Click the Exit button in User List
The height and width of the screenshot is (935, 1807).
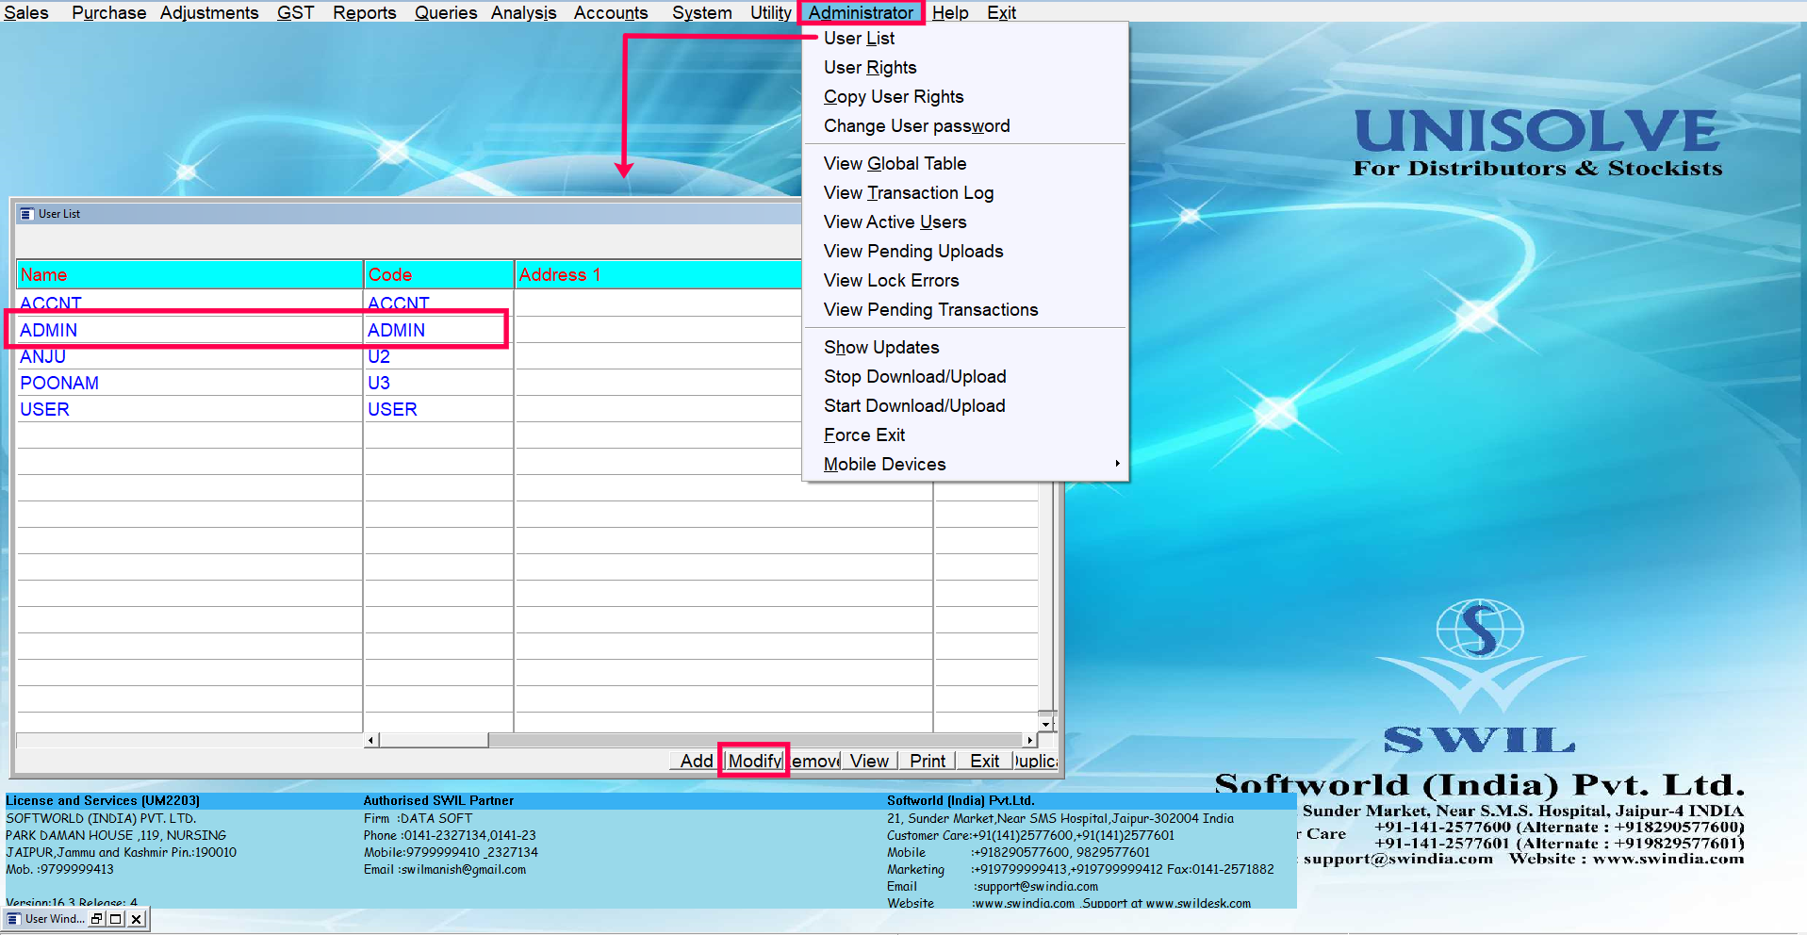(985, 761)
